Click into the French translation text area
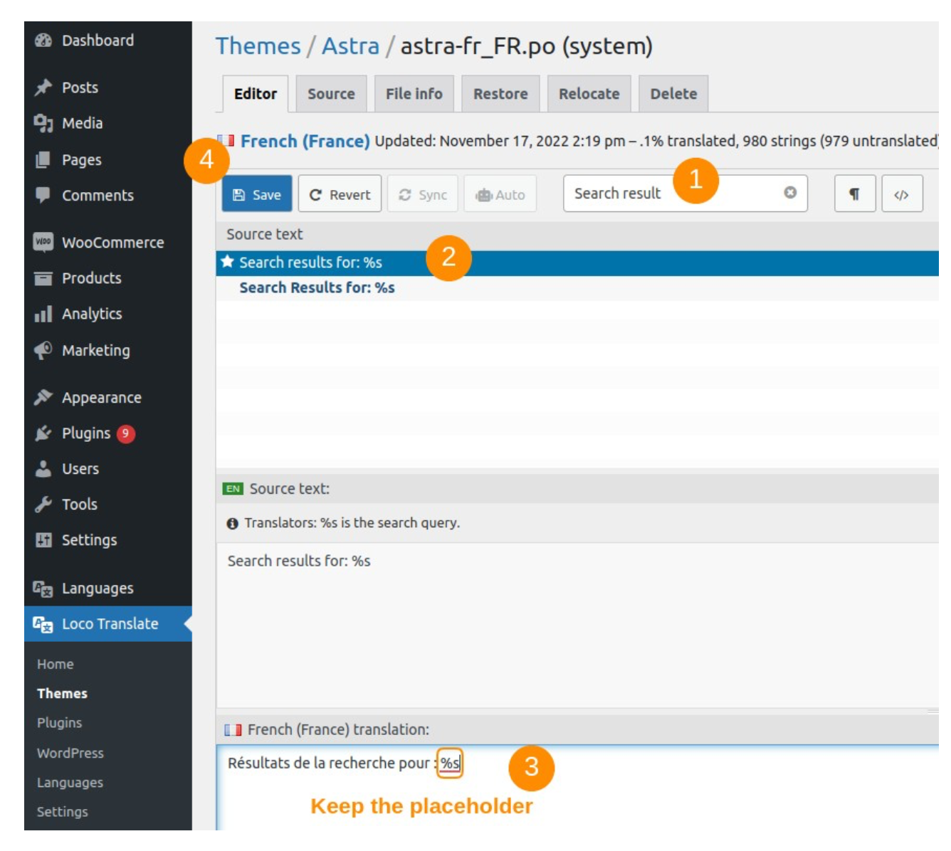951x851 pixels. coord(577,787)
